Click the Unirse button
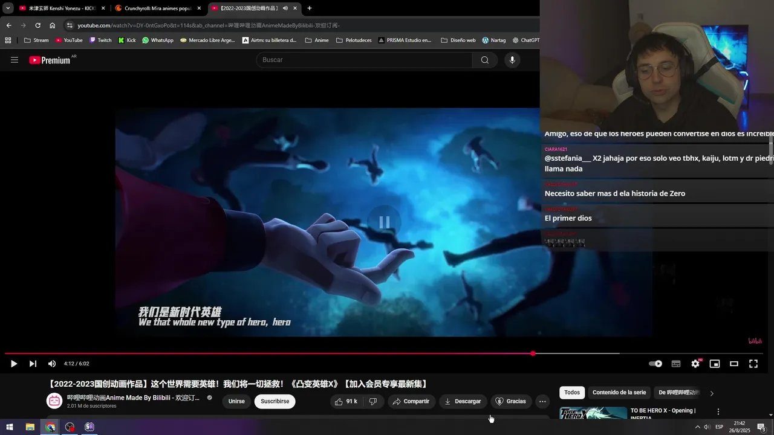The width and height of the screenshot is (774, 435). coord(236,401)
